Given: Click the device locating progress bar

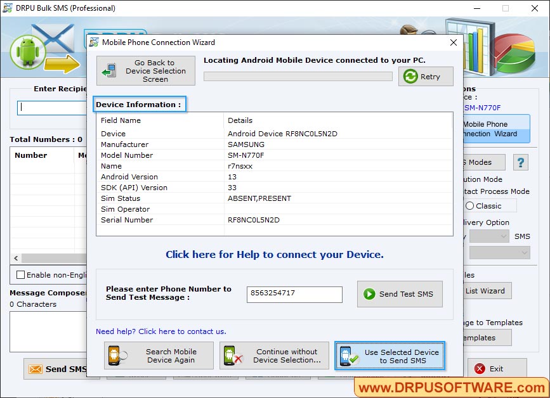Looking at the screenshot, I should (x=298, y=76).
